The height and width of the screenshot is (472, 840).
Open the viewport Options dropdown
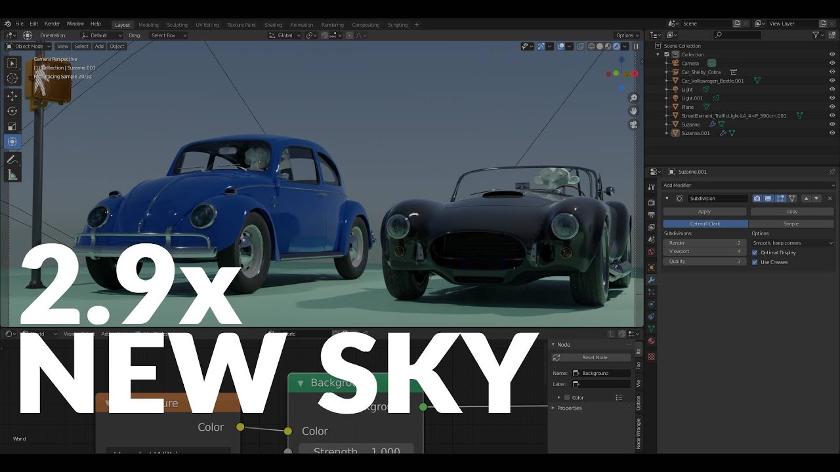627,35
